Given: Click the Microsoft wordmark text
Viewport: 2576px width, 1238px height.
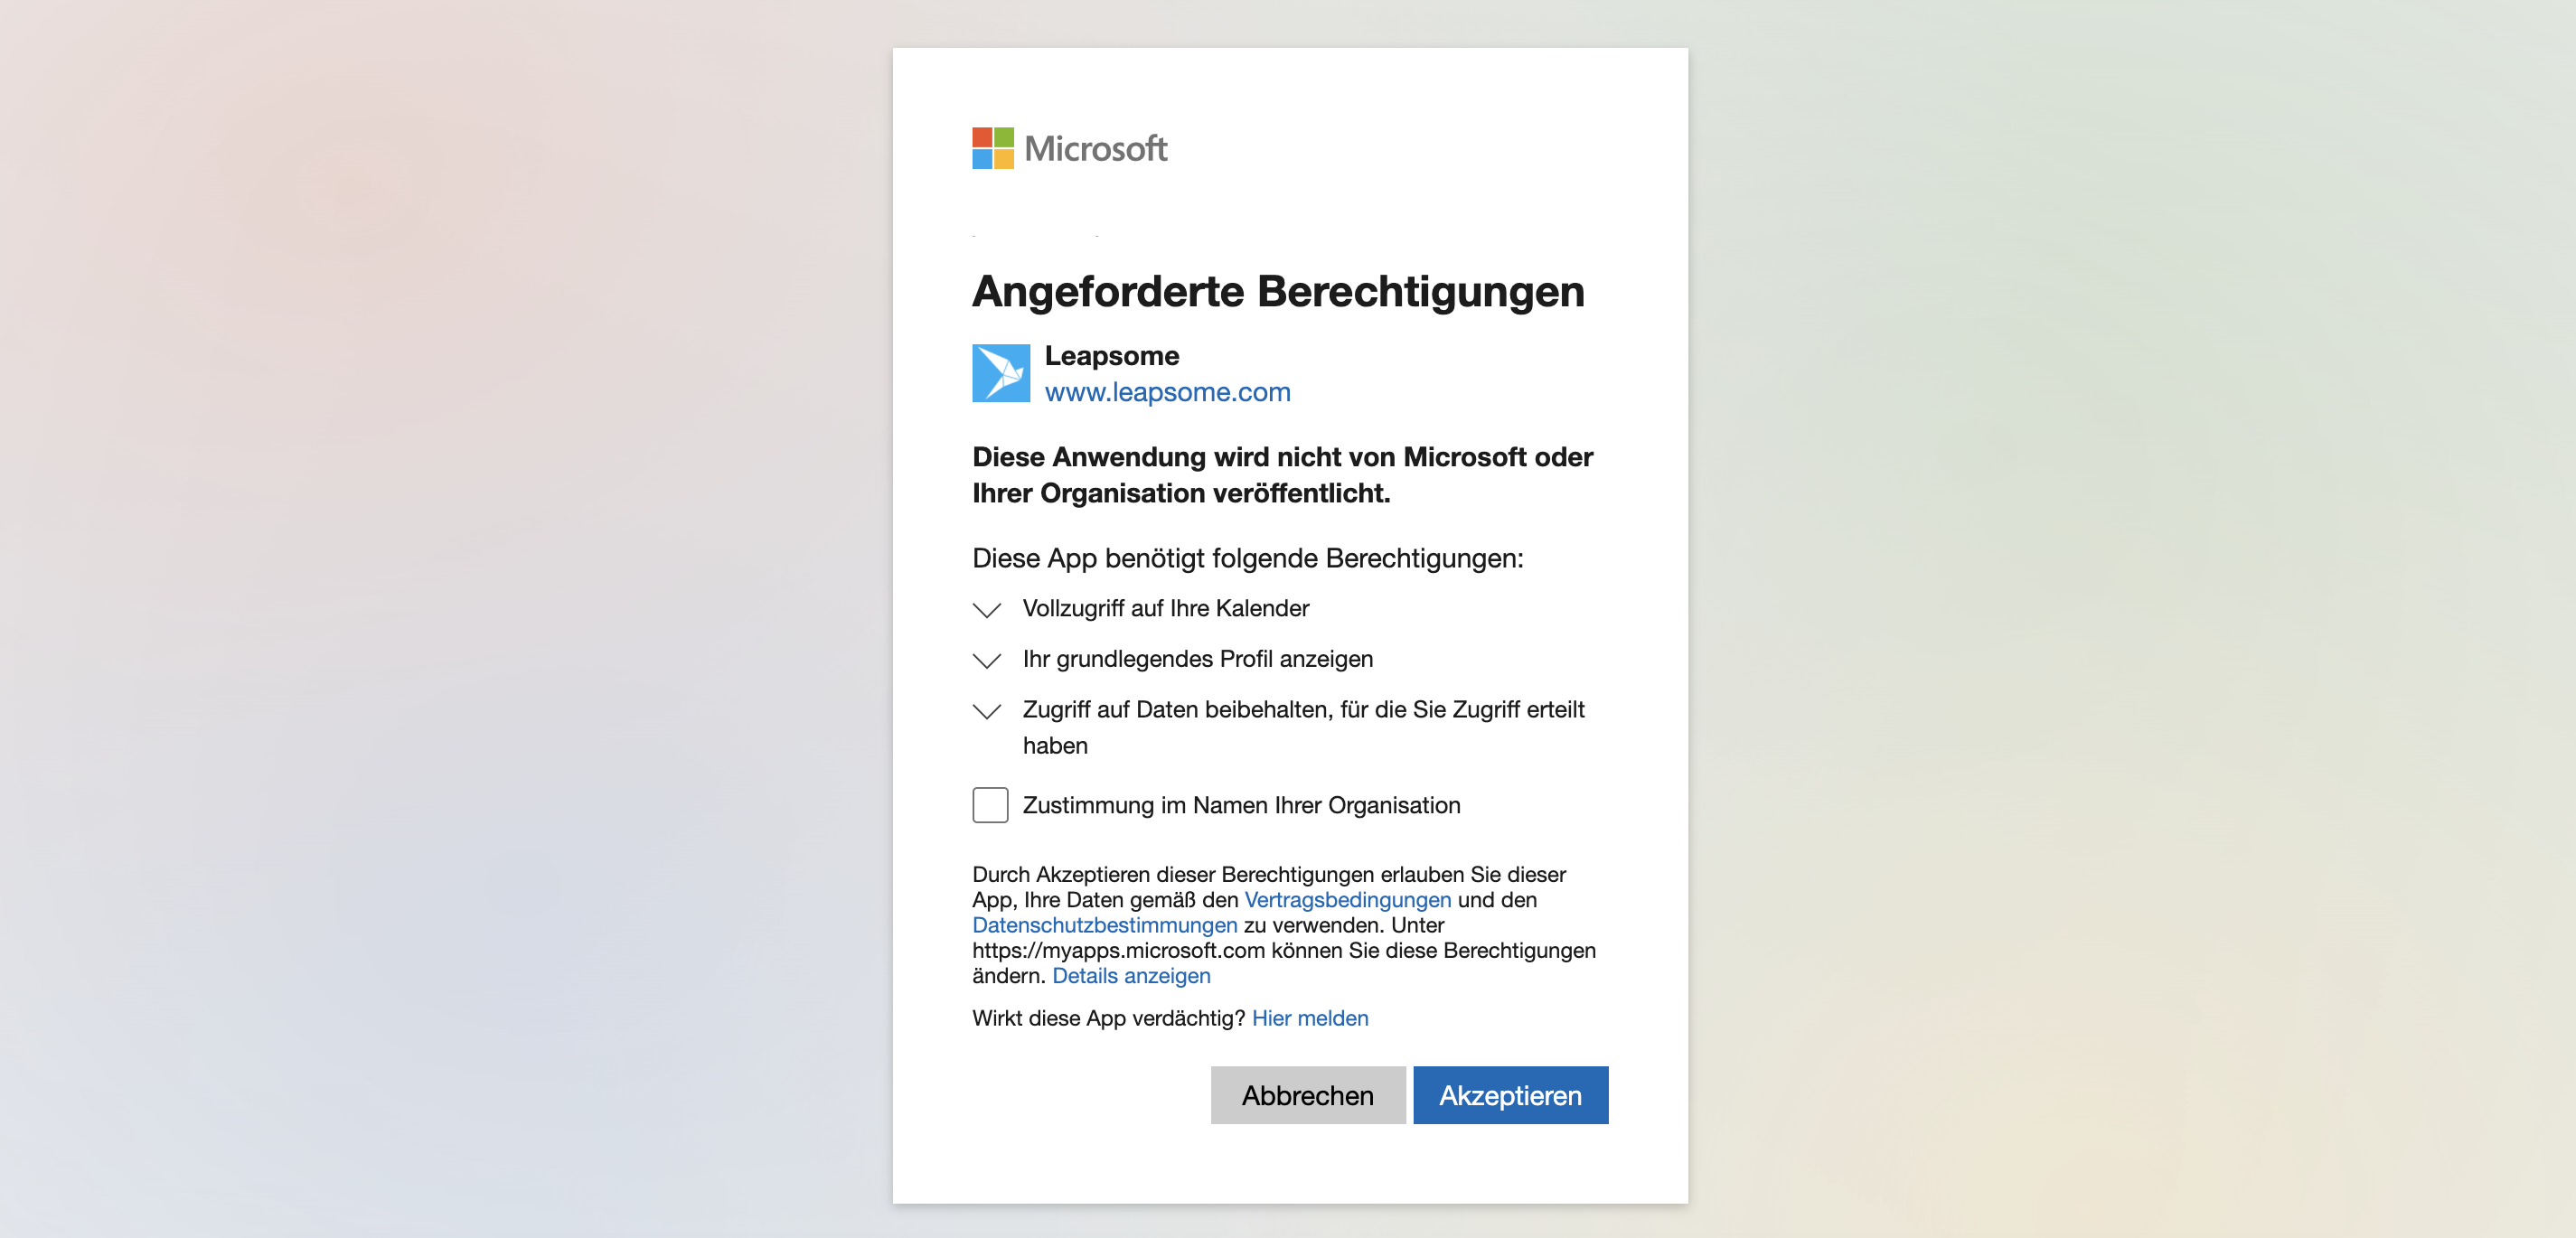Looking at the screenshot, I should pyautogui.click(x=1095, y=149).
